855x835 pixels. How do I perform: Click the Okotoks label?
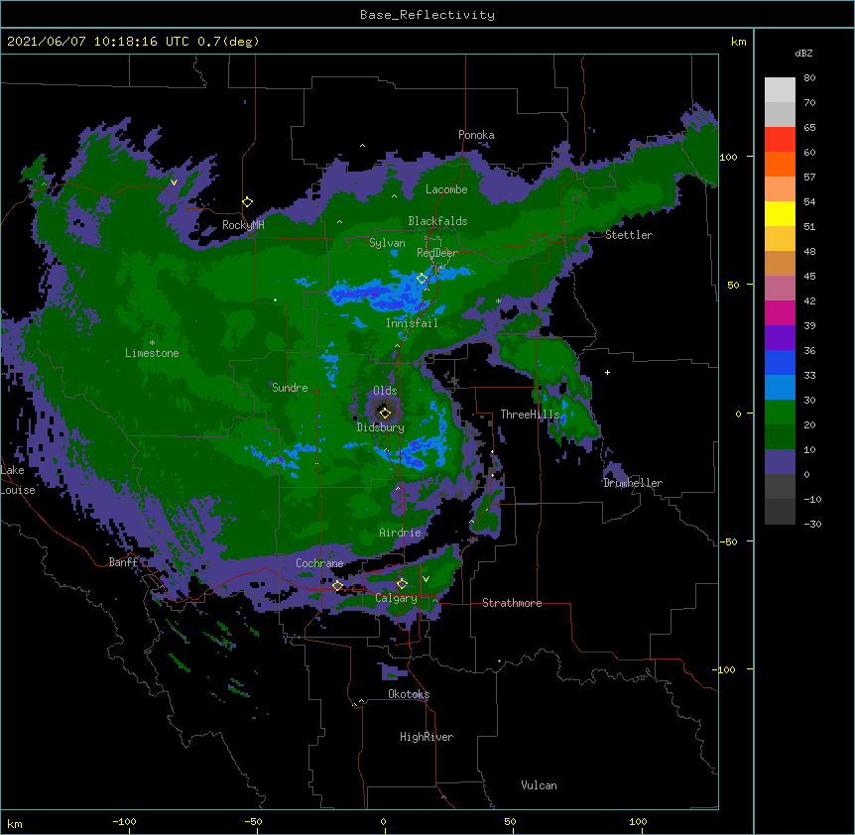click(x=409, y=694)
